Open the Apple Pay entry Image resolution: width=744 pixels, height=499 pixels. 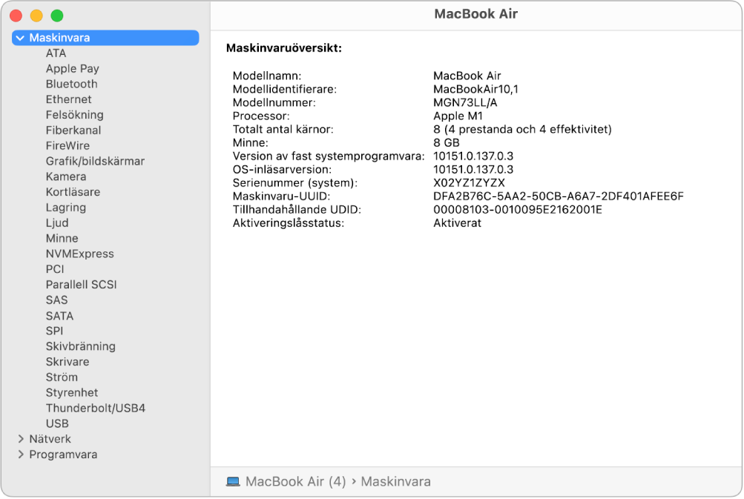click(x=72, y=68)
